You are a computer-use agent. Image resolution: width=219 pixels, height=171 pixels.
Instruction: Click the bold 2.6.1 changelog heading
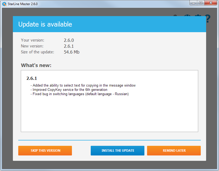[32, 78]
